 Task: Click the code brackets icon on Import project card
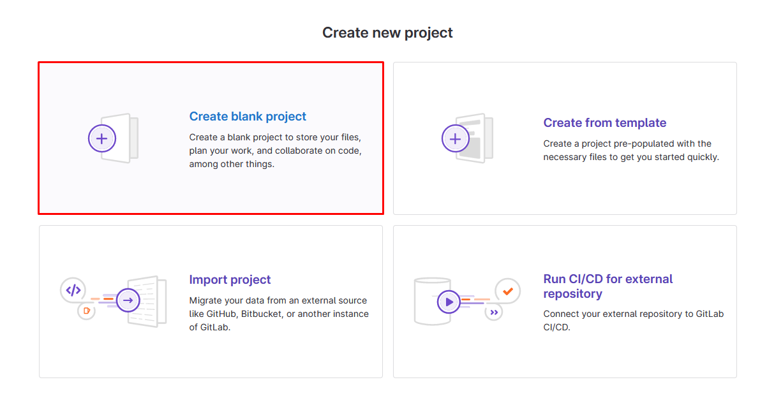(73, 290)
